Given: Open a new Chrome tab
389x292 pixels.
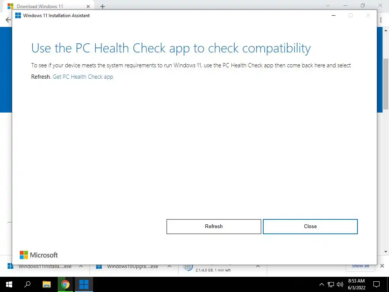Looking at the screenshot, I should coord(103,6).
